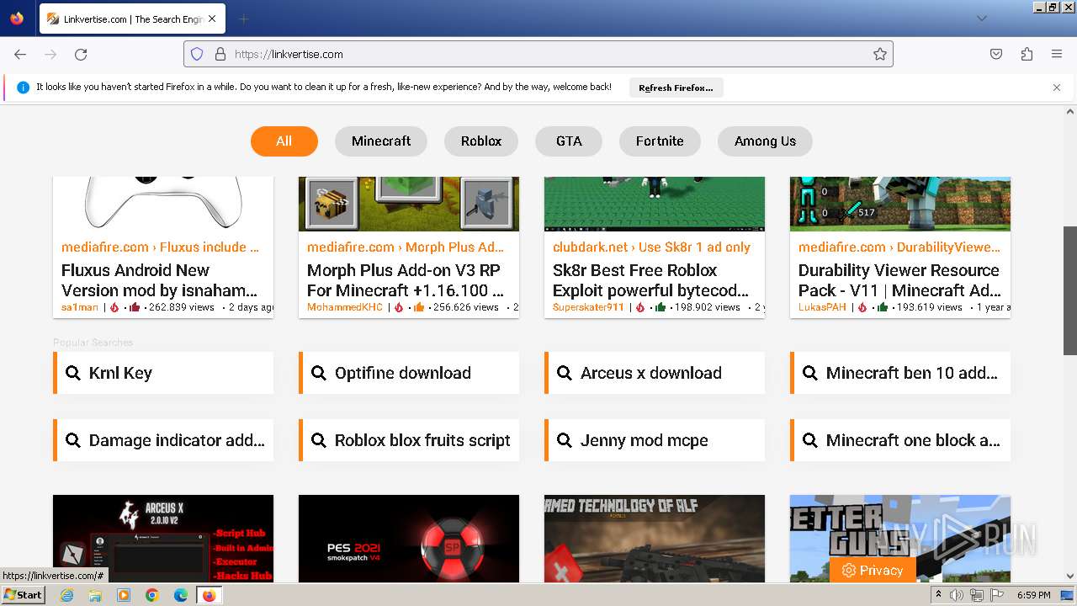This screenshot has height=606, width=1077.
Task: Search for Arceus x download
Action: [655, 373]
